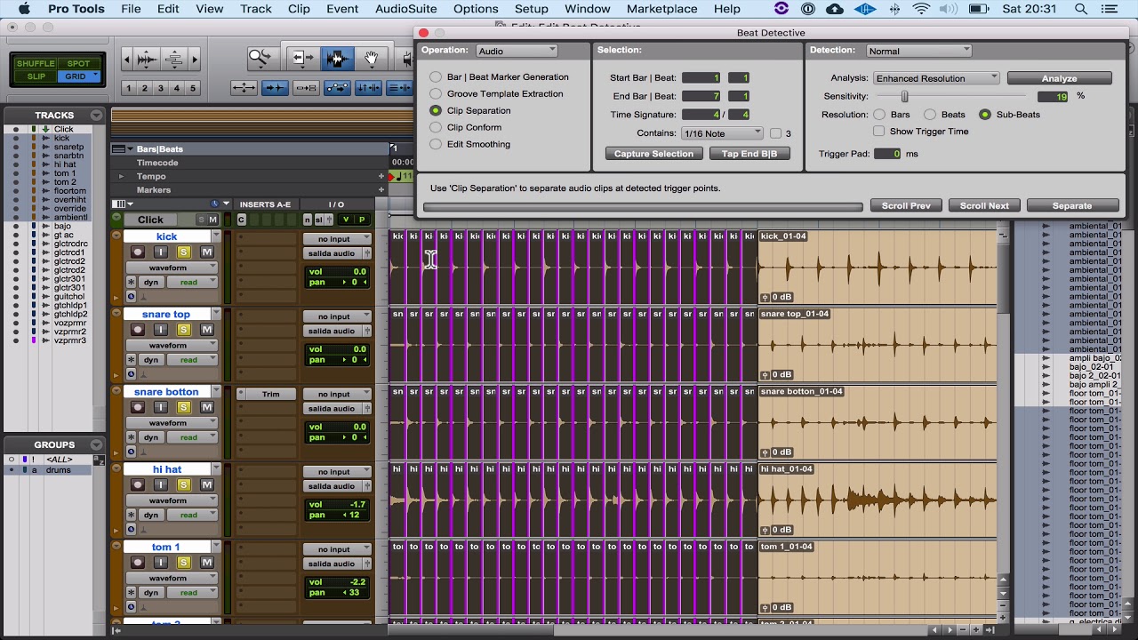Screen dimensions: 1138x640
Task: Open the Event menu
Action: pos(342,9)
